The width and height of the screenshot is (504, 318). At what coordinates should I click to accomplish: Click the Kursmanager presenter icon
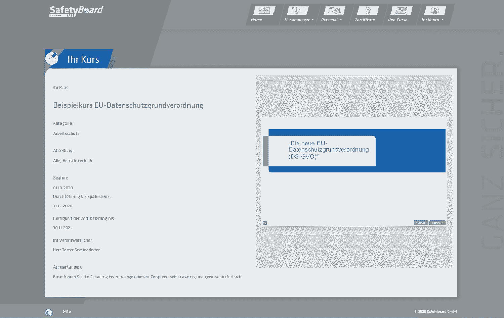pyautogui.click(x=298, y=10)
